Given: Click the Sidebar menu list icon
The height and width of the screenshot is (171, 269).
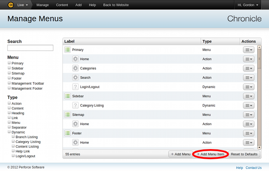Looking at the screenshot, I should (67, 96).
